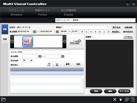Open calendar for schedule end date
The image size is (137, 103).
coord(57,32)
